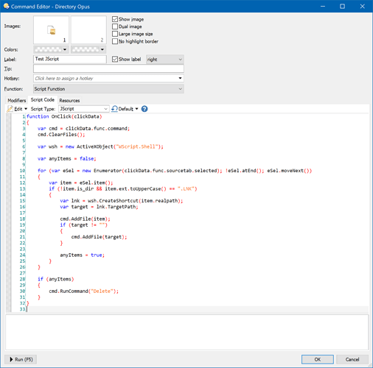Image resolution: width=373 pixels, height=368 pixels.
Task: Click the Run play arrow button
Action: click(x=21, y=359)
